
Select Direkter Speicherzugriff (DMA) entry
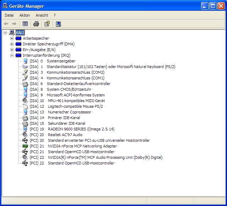pos(49,44)
